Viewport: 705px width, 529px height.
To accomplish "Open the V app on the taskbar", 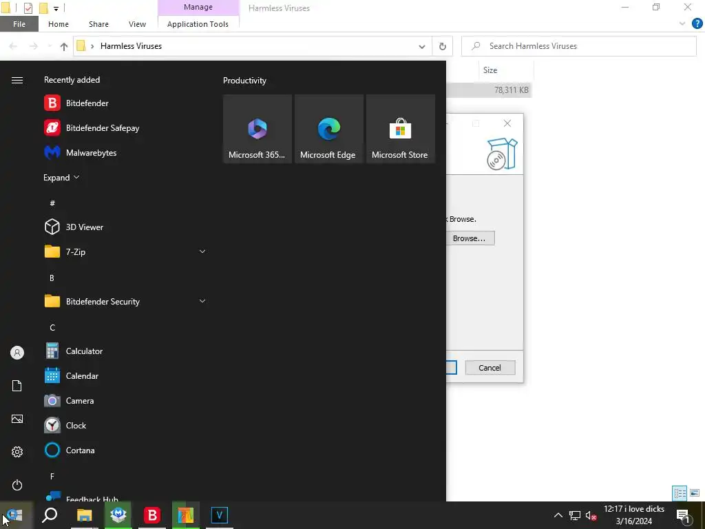I will pyautogui.click(x=220, y=515).
